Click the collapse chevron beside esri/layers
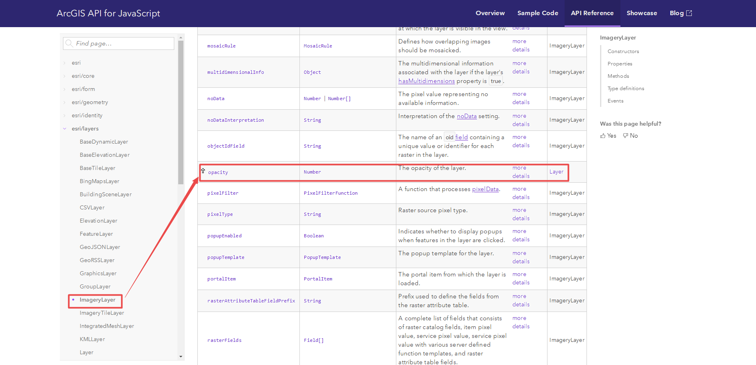Screen dimensions: 756x365 point(65,128)
